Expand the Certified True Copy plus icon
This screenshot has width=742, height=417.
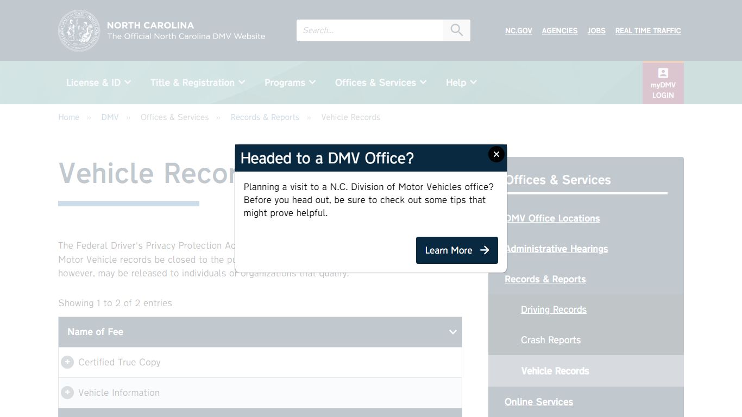(67, 362)
